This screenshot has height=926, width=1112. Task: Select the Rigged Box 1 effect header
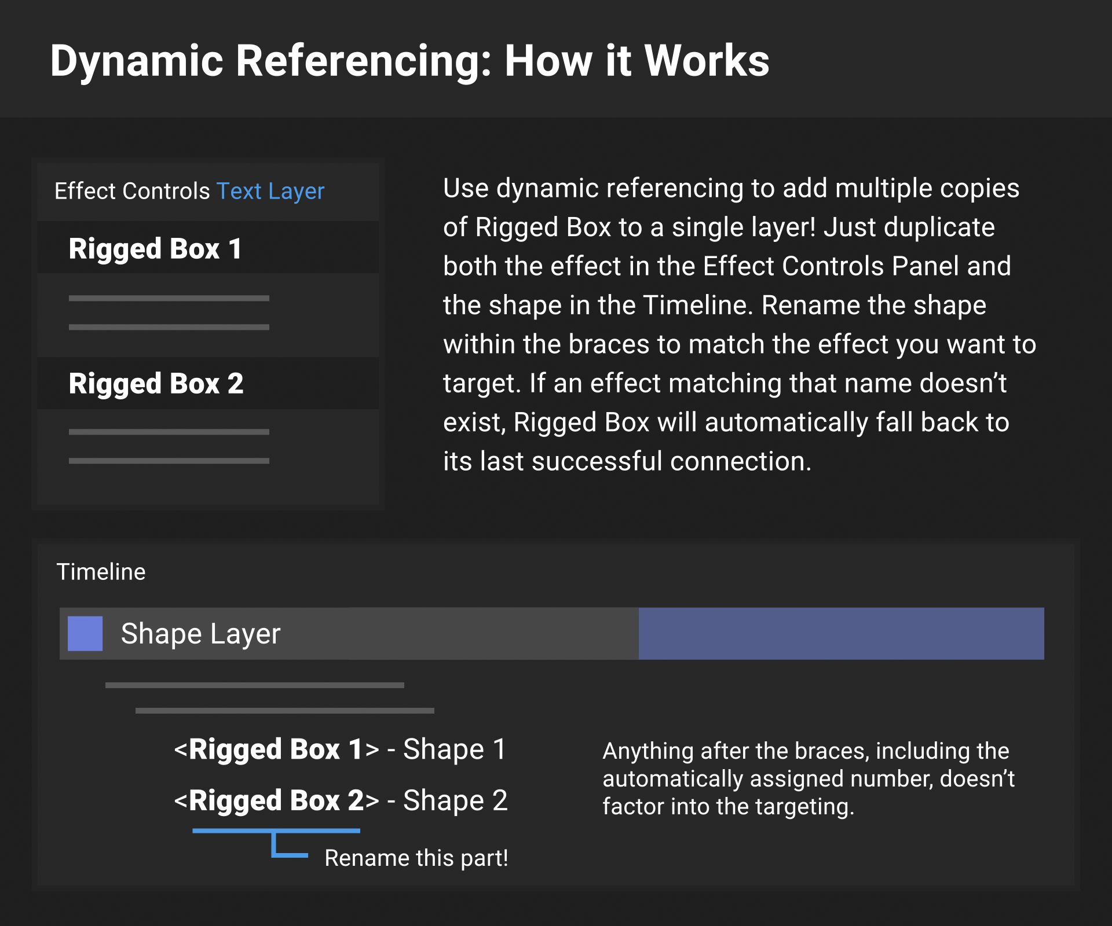point(155,249)
